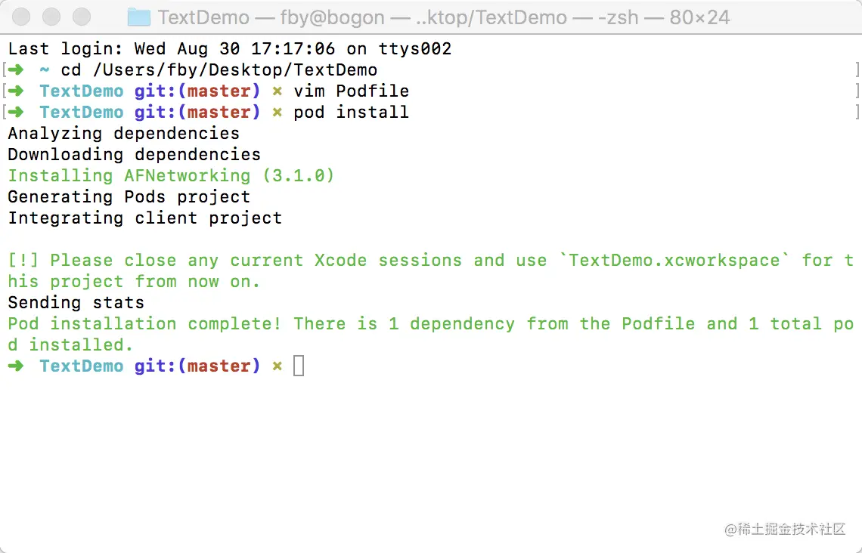Click 'Installing AFNetworking (3.1.0)' green line
Screen dimensions: 862x553
click(171, 176)
